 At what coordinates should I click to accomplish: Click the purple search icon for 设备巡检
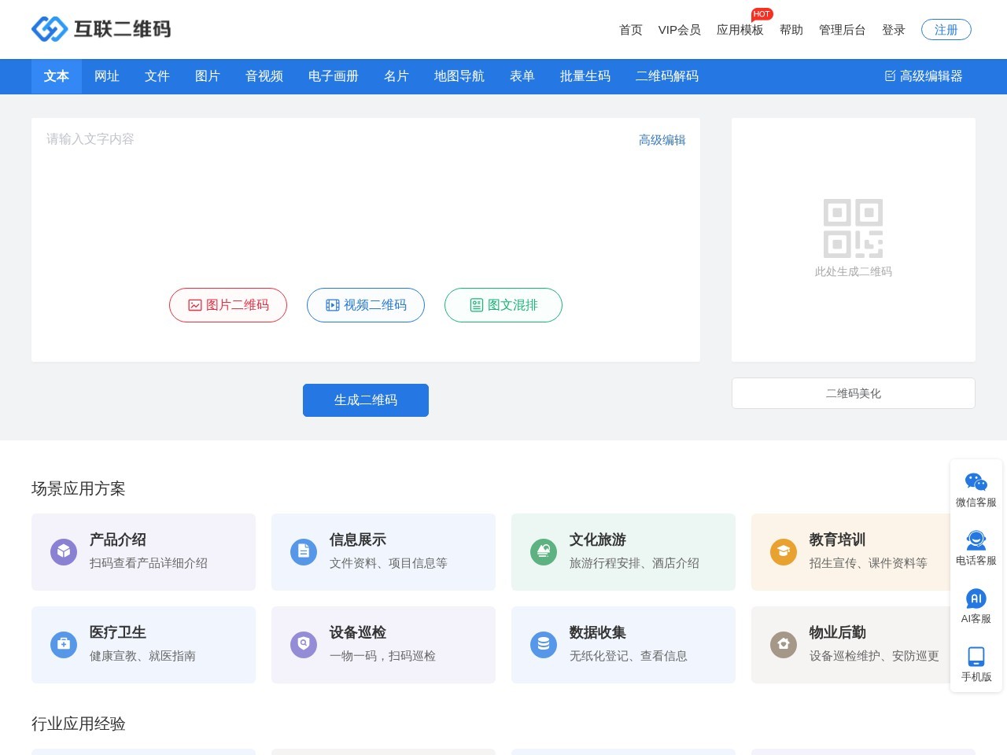click(304, 645)
